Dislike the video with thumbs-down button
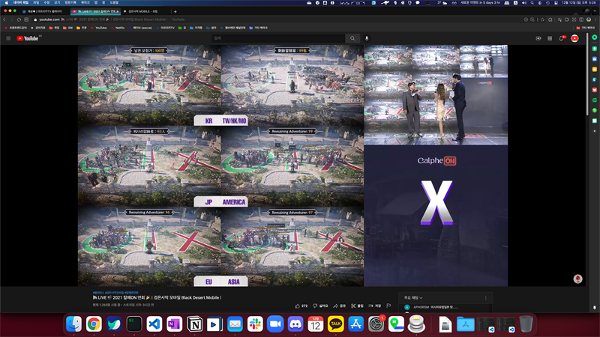The width and height of the screenshot is (600, 337). [321, 306]
